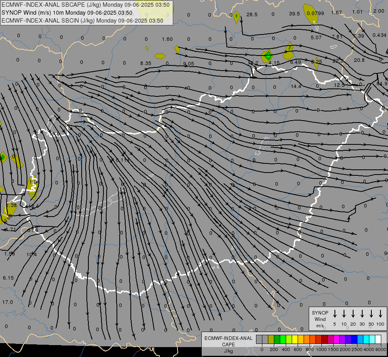This screenshot has height=357, width=388.
Task: Click the 6.15 CAPE value
Action: pos(8,278)
